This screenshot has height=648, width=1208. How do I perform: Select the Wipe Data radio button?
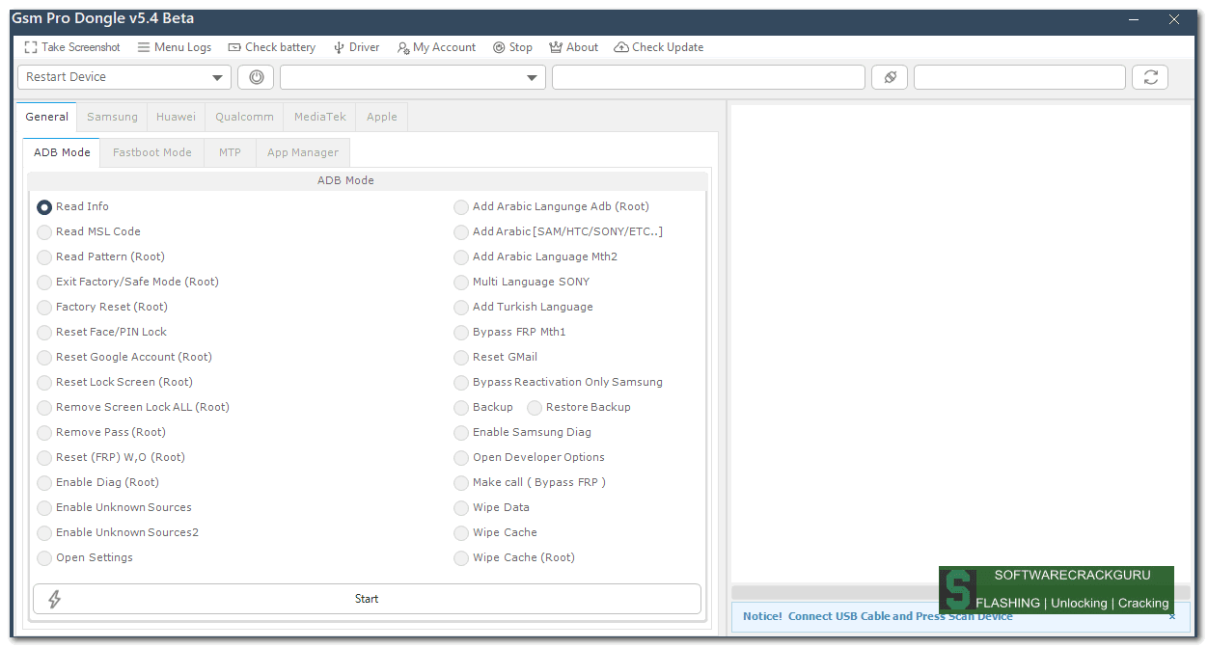[461, 507]
